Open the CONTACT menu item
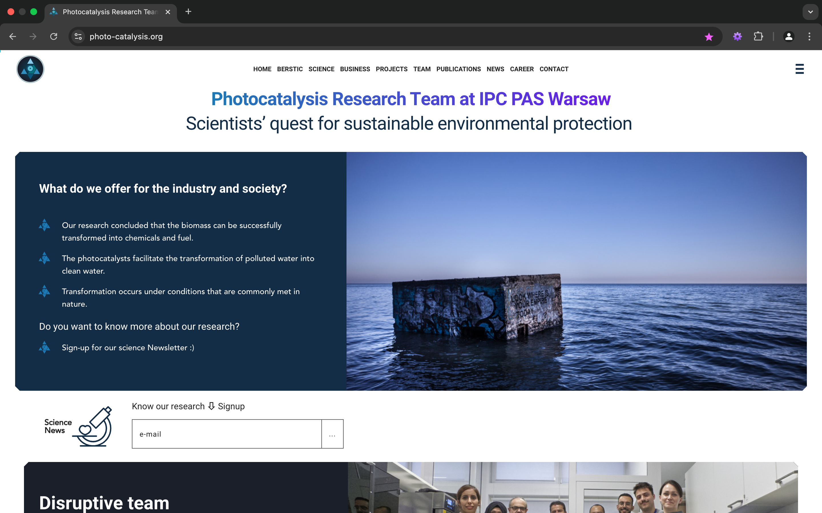 [x=554, y=69]
